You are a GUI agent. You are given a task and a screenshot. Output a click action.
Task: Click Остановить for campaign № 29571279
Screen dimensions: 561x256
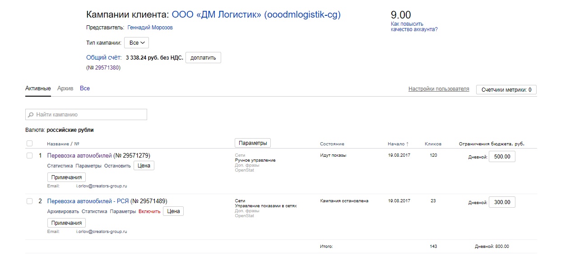point(117,166)
